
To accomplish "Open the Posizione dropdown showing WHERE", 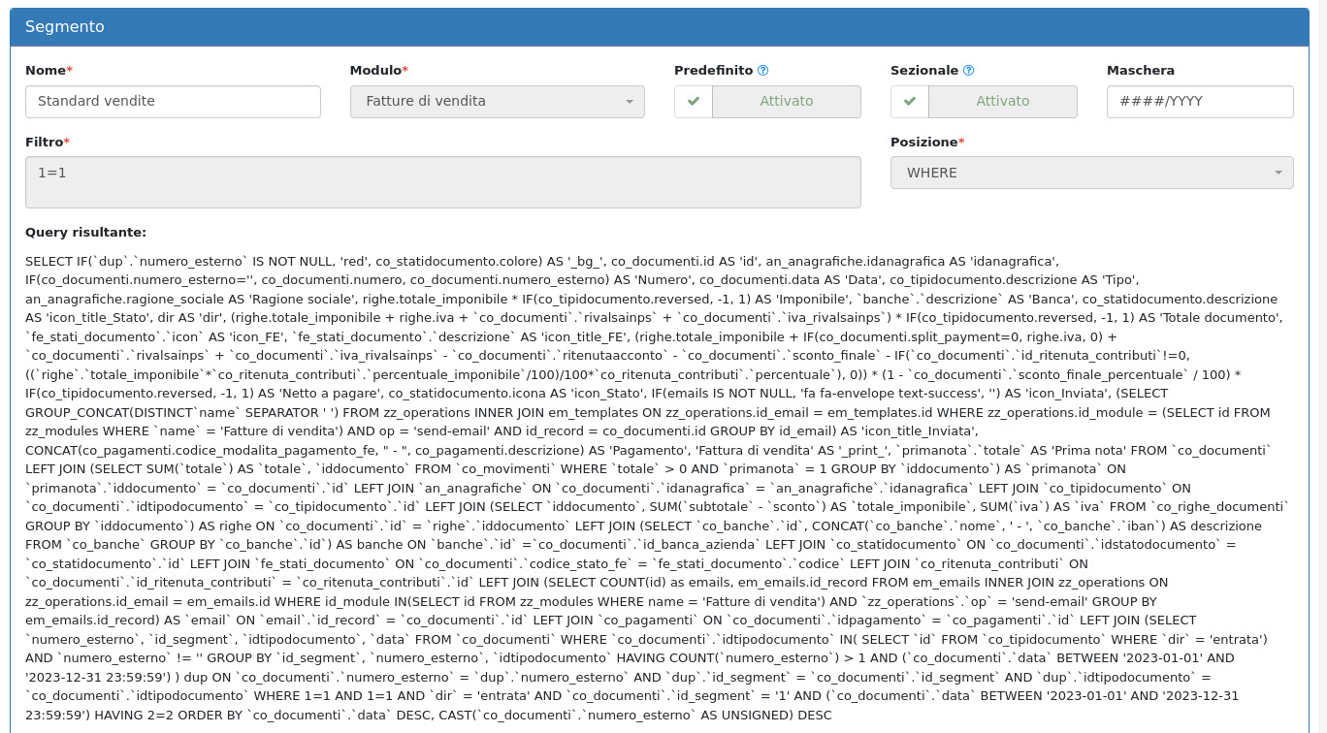I will pos(1077,173).
